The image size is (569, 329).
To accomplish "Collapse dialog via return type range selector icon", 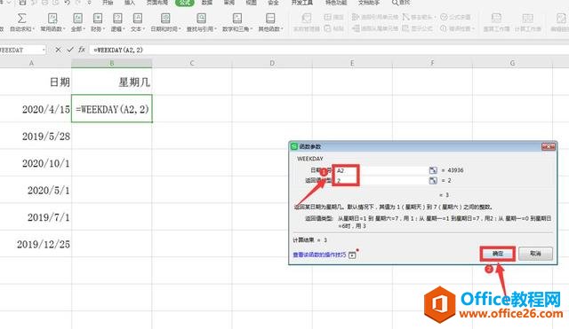I will [x=433, y=180].
